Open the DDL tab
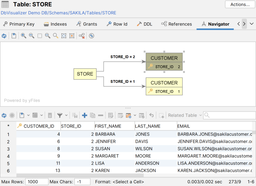The height and width of the screenshot is (186, 256). click(144, 24)
